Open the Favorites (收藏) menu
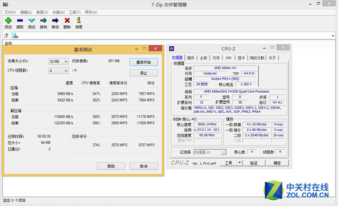 (59, 12)
